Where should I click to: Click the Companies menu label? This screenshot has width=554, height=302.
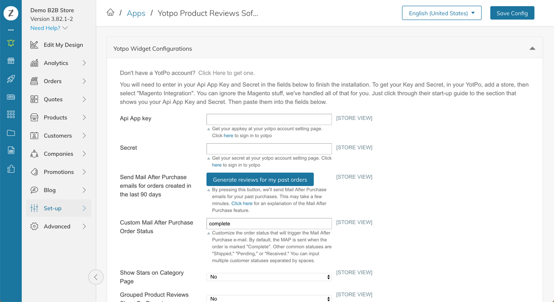pos(58,154)
